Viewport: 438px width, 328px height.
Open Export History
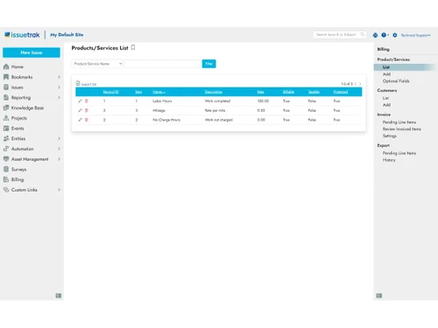[389, 160]
